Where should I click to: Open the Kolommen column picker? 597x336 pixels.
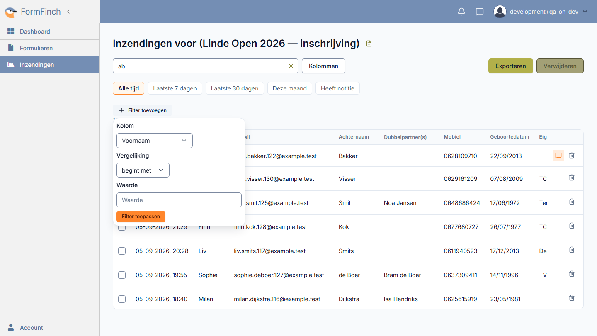point(323,66)
